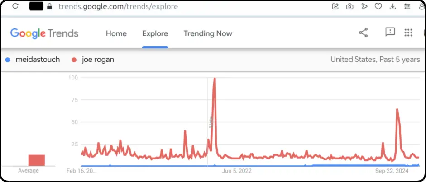Open browser easy setup sliders icon

point(407,6)
